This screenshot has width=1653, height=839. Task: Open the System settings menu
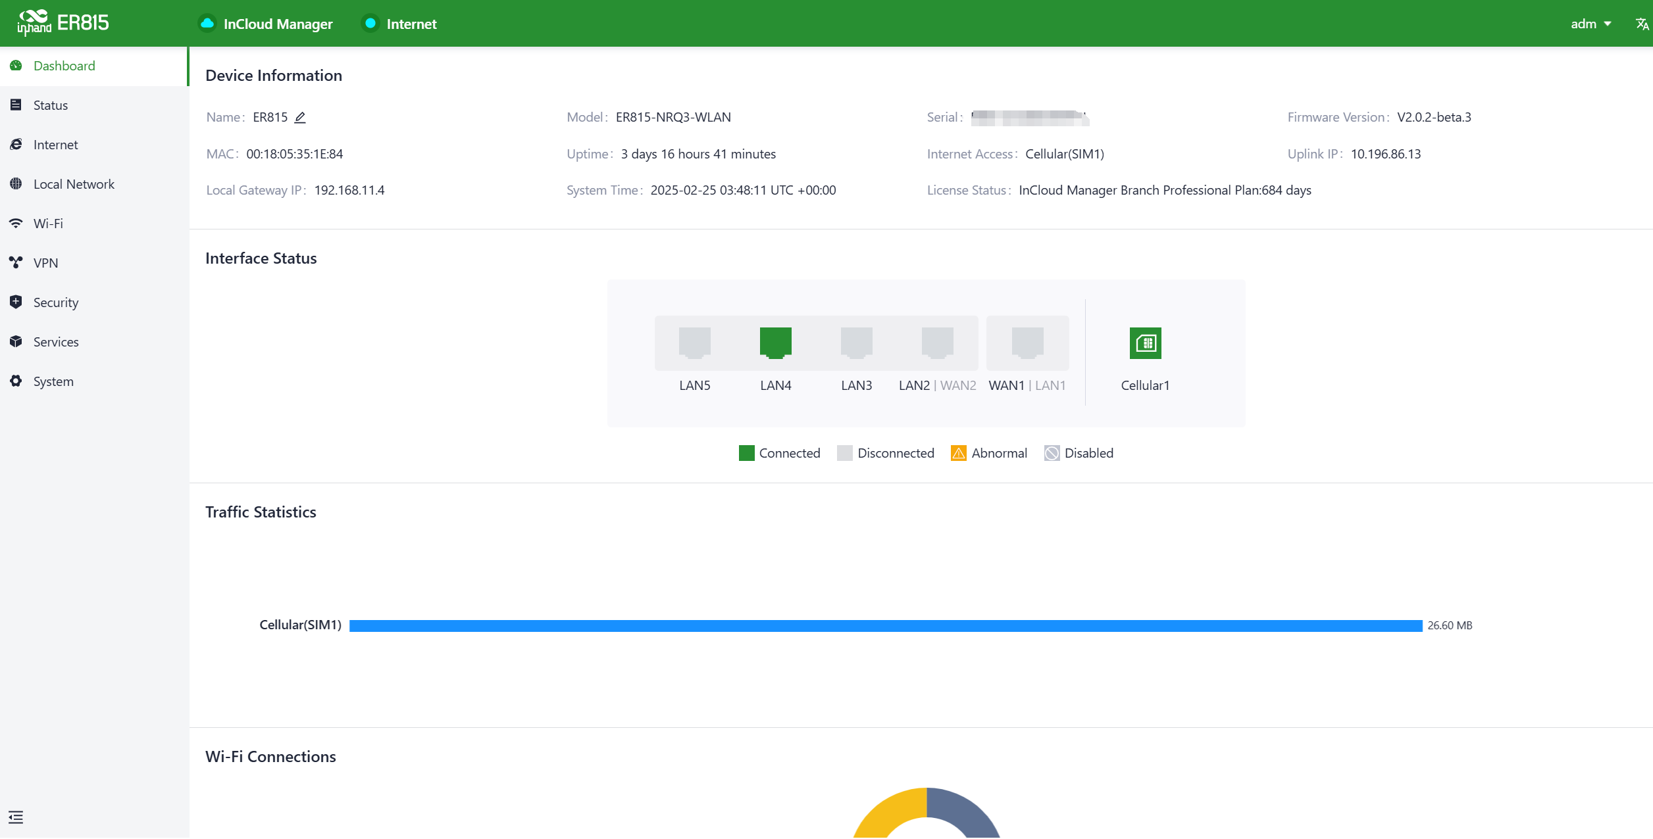click(53, 381)
